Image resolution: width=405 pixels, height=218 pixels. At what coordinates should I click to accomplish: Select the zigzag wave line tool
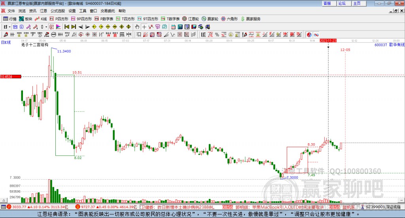[173, 34]
